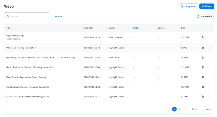The height and width of the screenshot is (117, 217).
Task: Open three-dot menu for Scenic Vista Solutions
Action: tap(209, 97)
